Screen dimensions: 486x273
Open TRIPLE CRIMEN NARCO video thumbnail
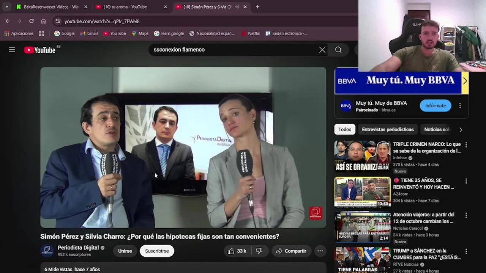(362, 156)
